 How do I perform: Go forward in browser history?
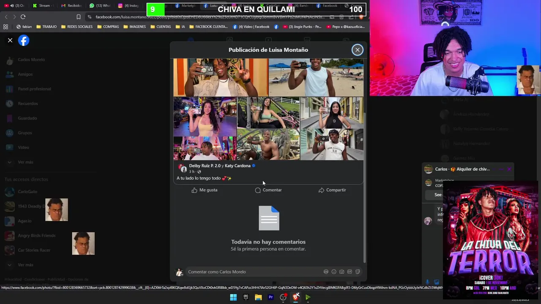14,17
